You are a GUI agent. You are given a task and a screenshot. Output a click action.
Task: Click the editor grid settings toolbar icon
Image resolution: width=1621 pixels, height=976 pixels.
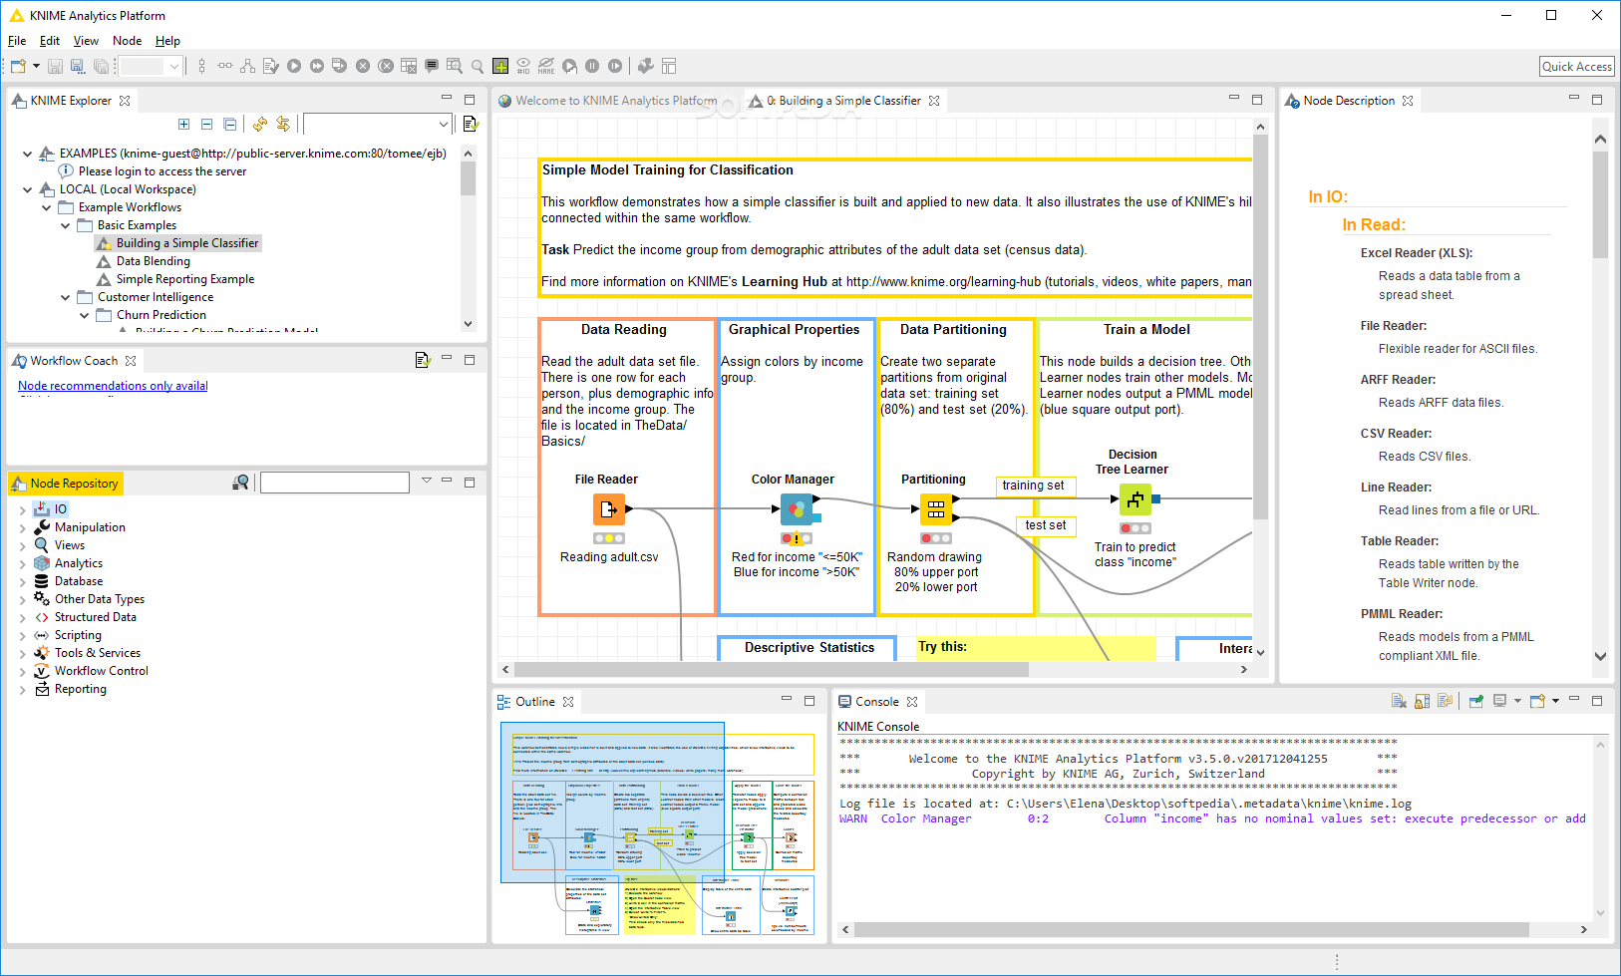click(669, 66)
